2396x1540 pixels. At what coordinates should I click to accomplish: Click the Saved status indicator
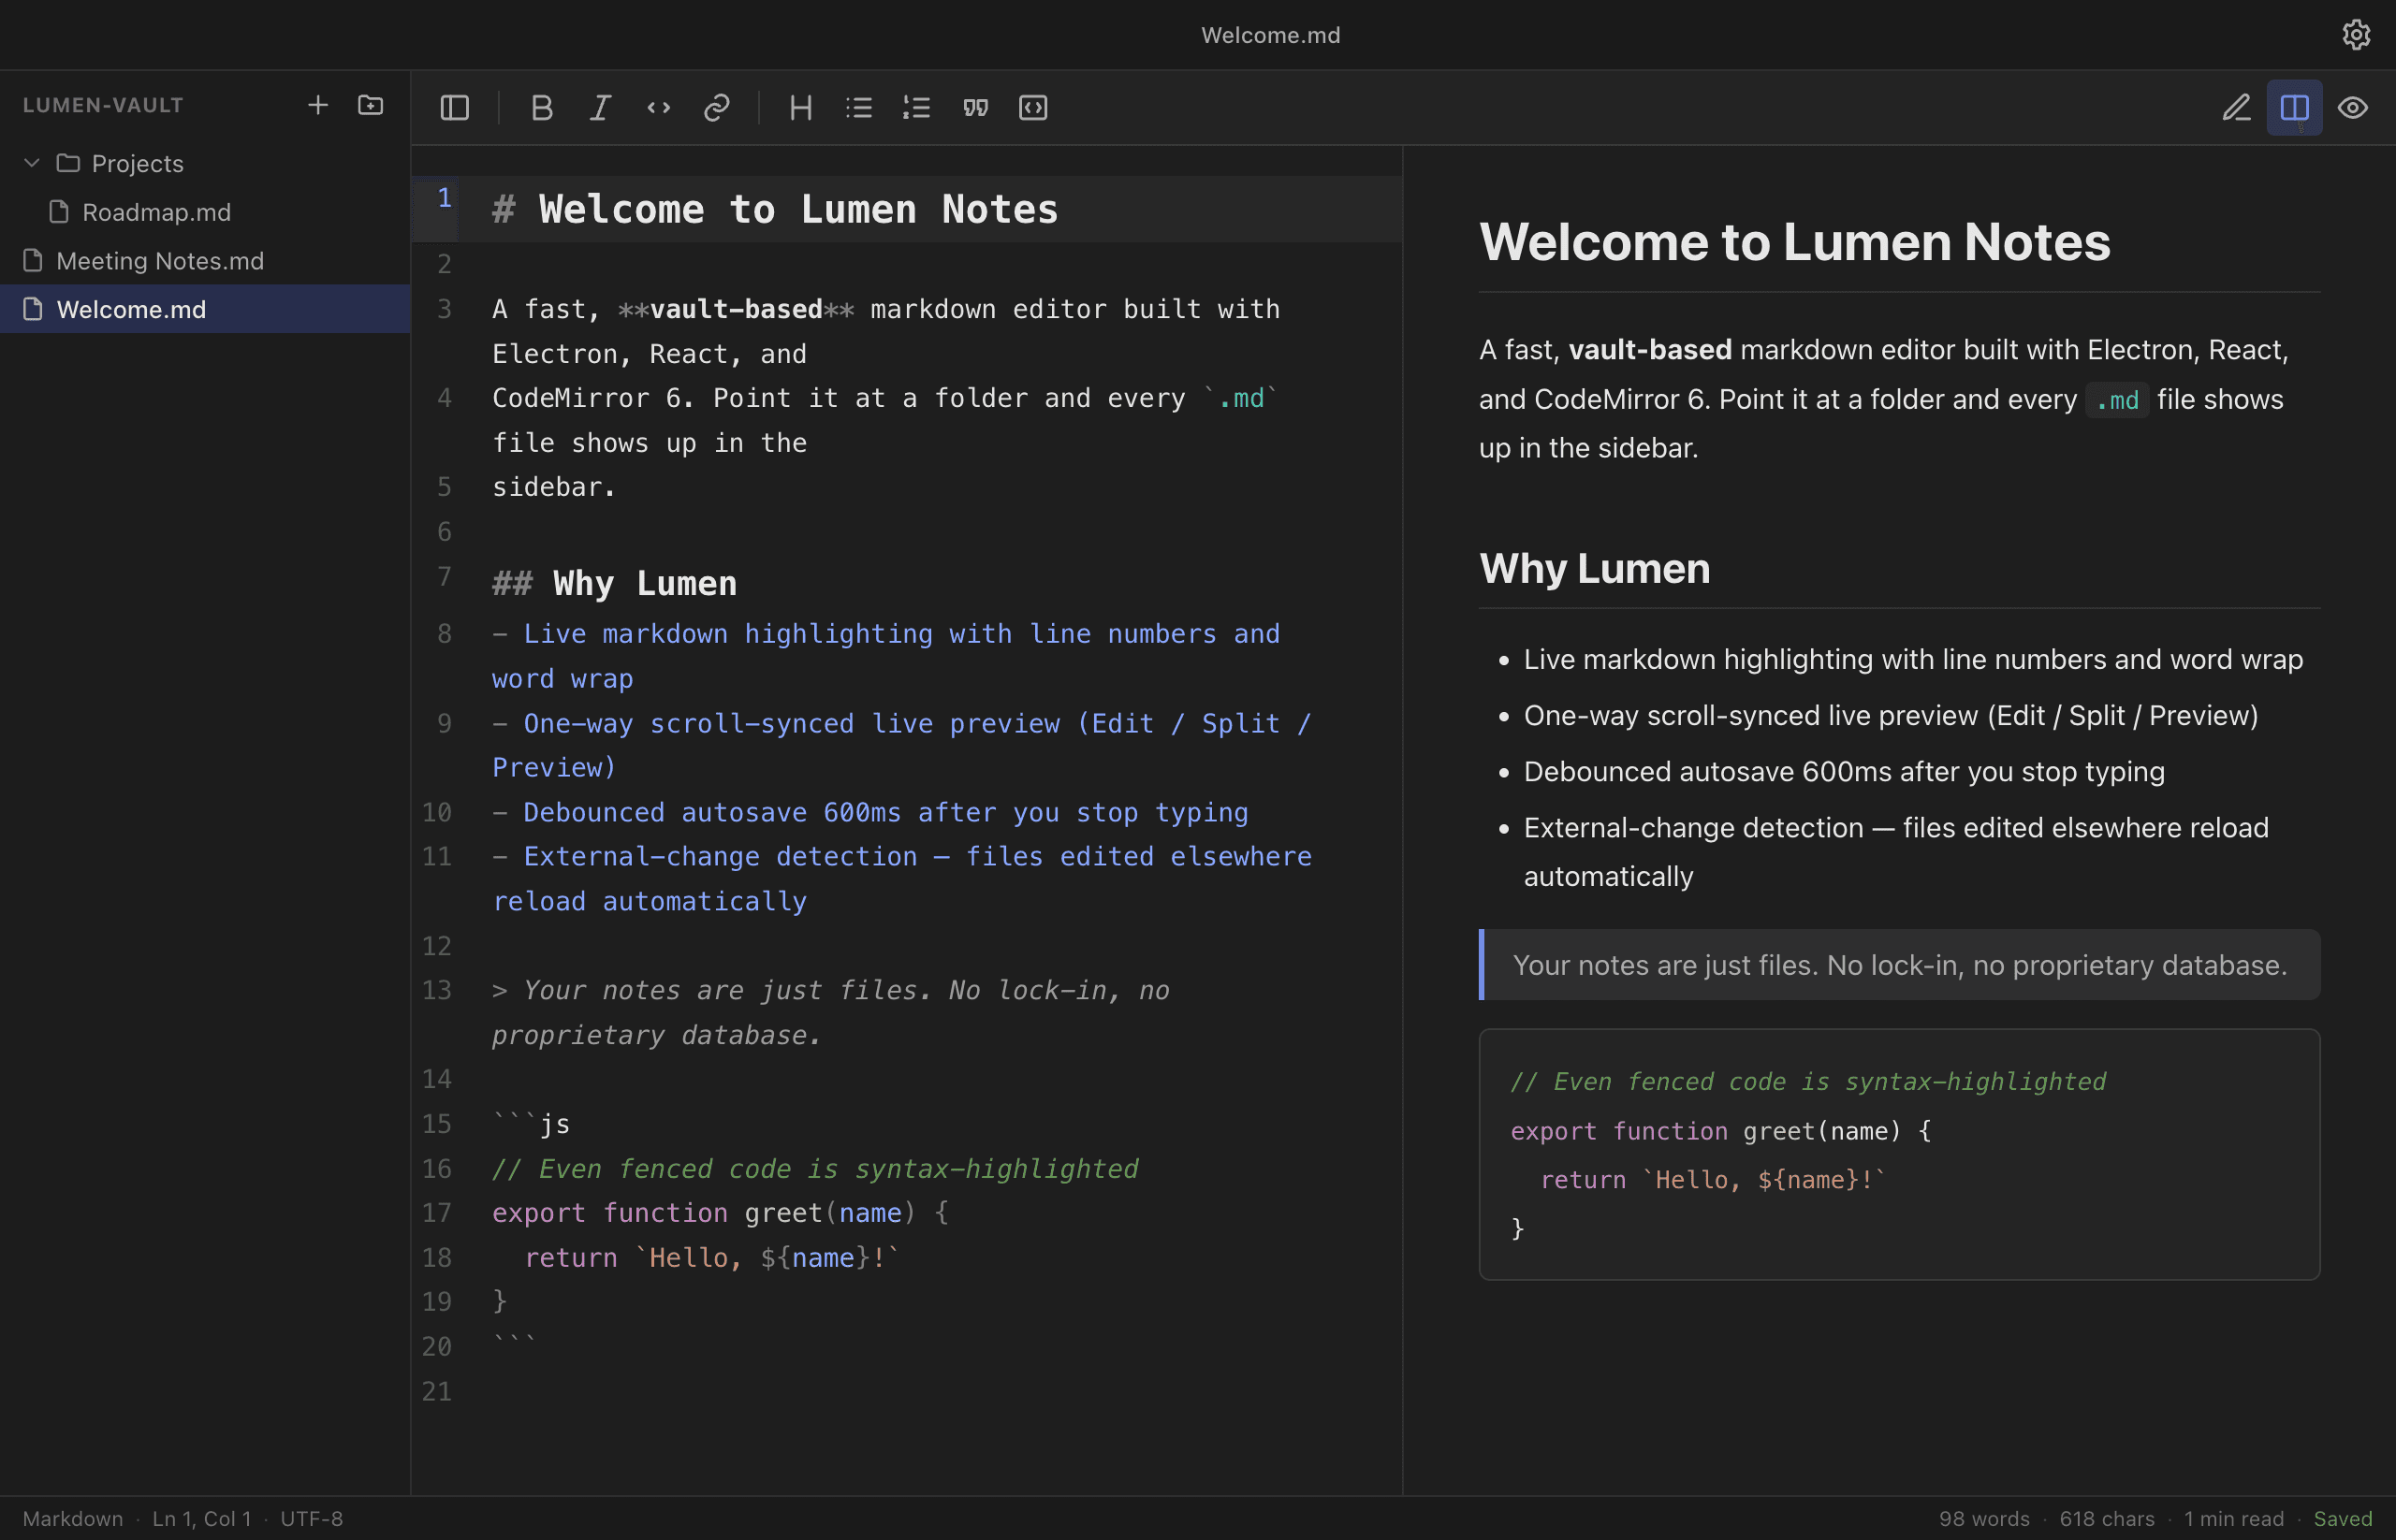pyautogui.click(x=2343, y=1518)
